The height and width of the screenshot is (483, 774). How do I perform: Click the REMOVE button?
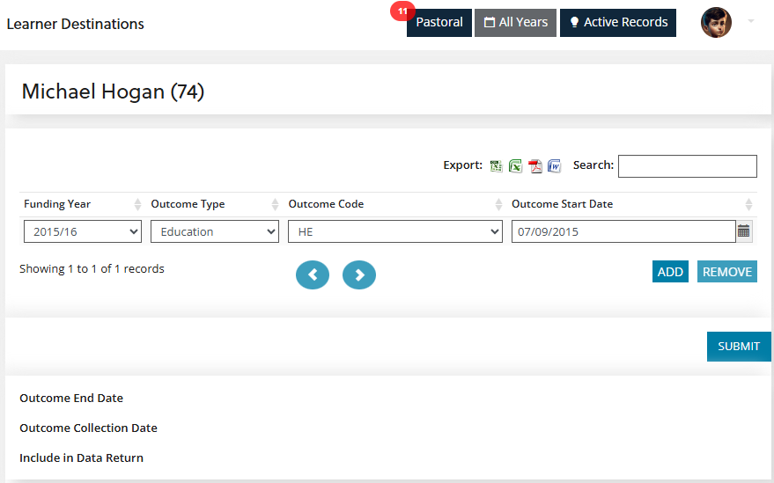click(x=726, y=272)
